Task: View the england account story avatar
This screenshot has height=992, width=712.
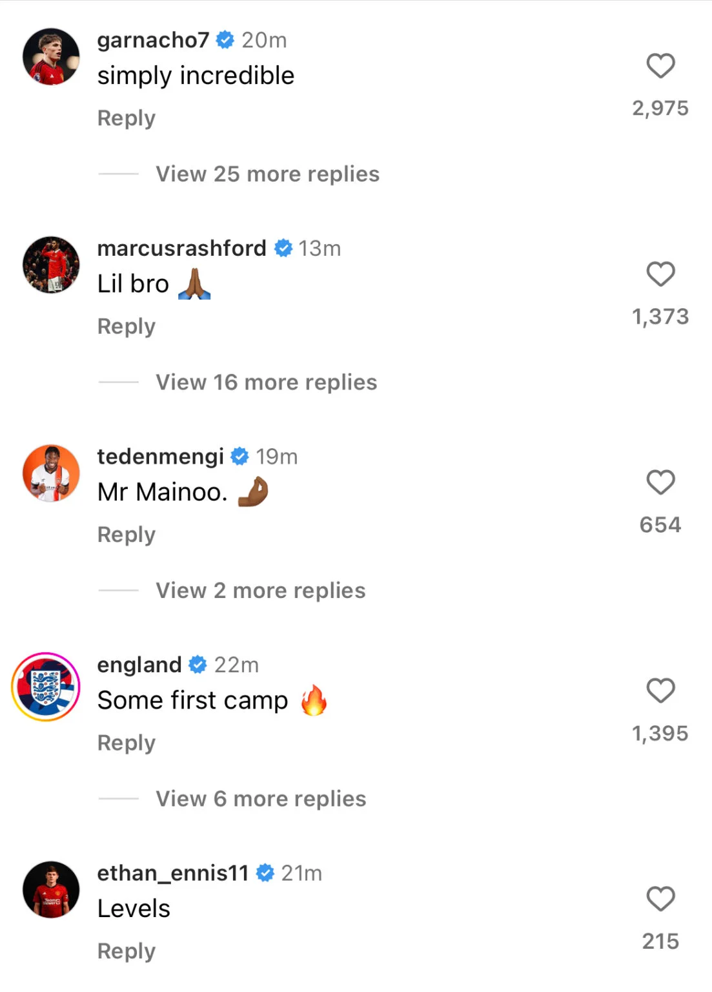Action: [46, 687]
